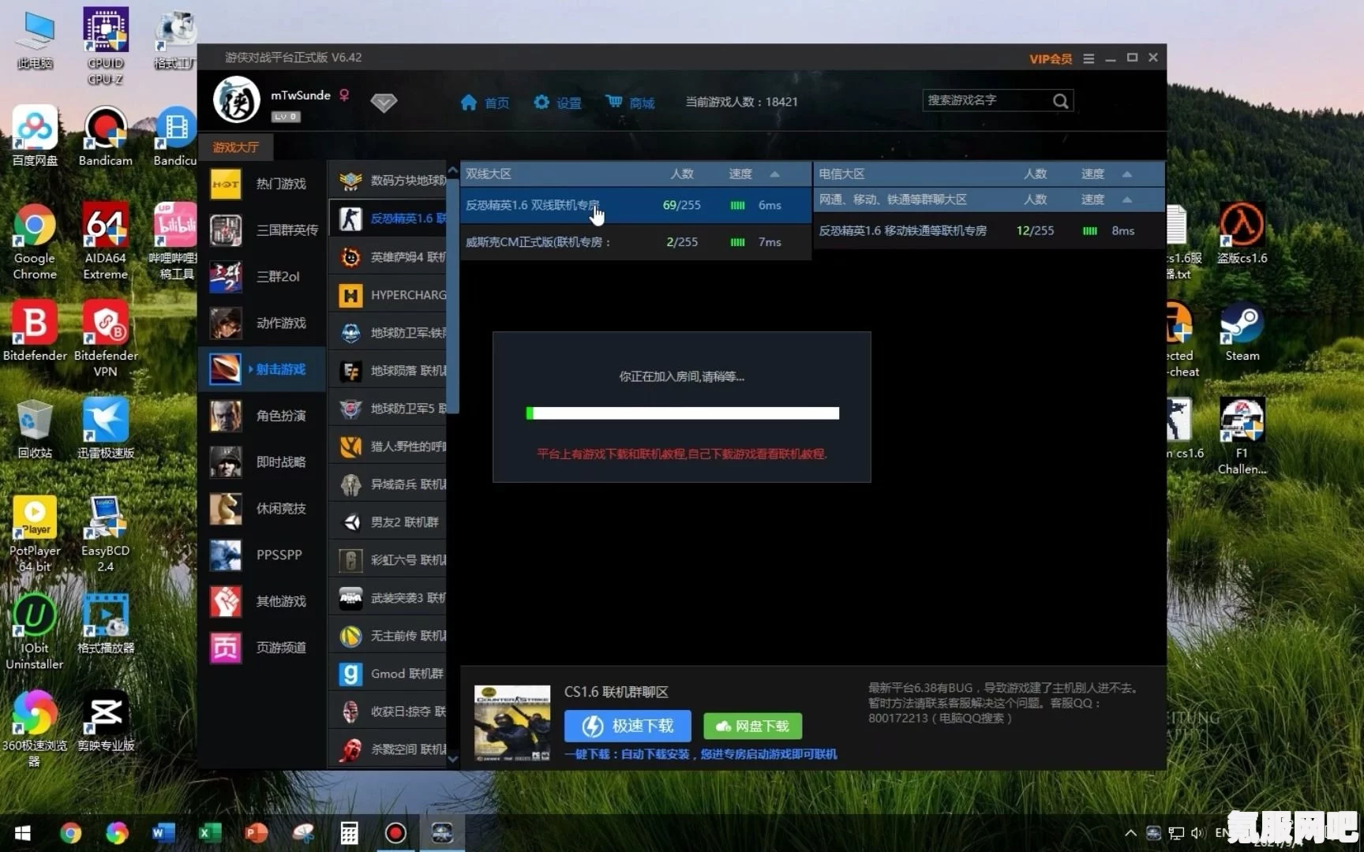Click 地球防卫军:铁 game icon

coord(350,333)
